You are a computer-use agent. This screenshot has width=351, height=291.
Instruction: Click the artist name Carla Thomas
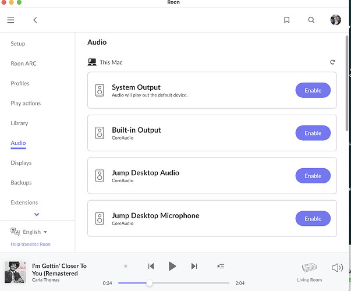pos(45,280)
